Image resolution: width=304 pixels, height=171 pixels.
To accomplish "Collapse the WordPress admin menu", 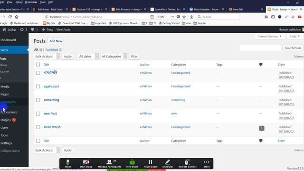I will click(x=10, y=151).
